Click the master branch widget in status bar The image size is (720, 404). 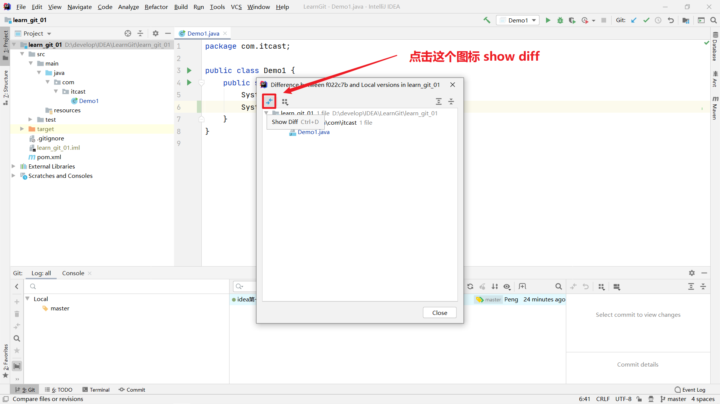pyautogui.click(x=673, y=399)
